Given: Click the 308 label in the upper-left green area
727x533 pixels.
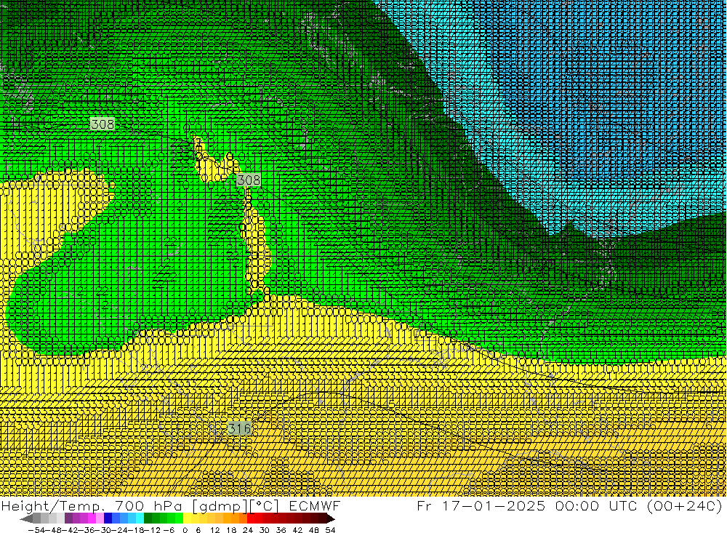Looking at the screenshot, I should pyautogui.click(x=103, y=124).
